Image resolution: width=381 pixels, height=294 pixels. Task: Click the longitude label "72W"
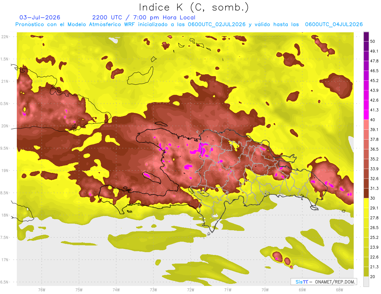click(x=190, y=290)
